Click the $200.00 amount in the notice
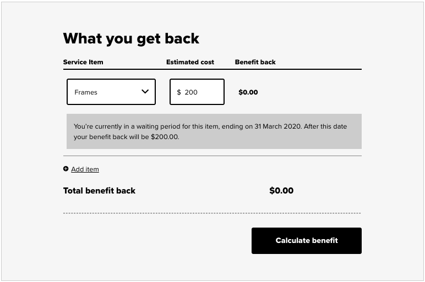 tap(165, 137)
